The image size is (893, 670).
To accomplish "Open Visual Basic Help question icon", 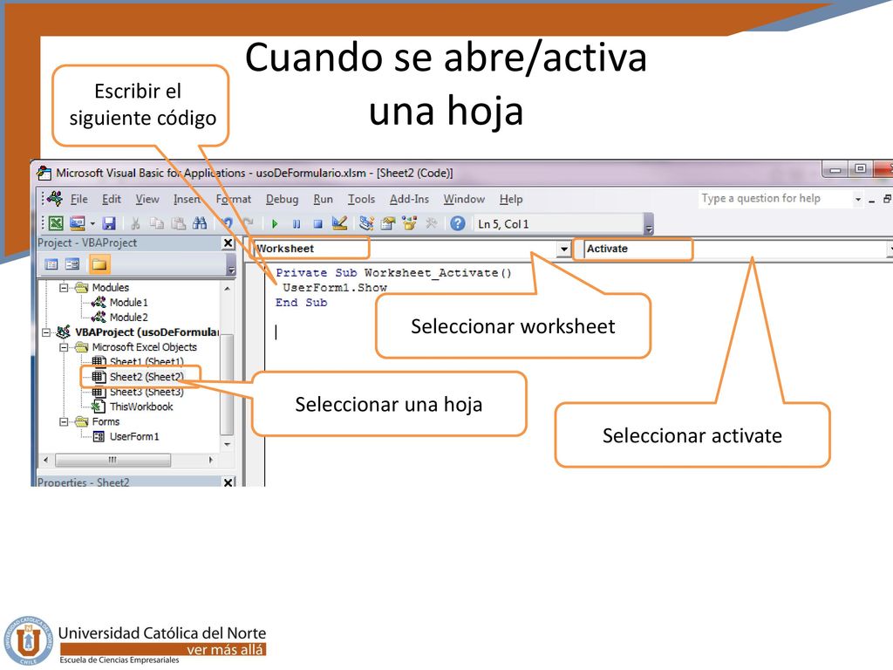I will click(x=457, y=223).
